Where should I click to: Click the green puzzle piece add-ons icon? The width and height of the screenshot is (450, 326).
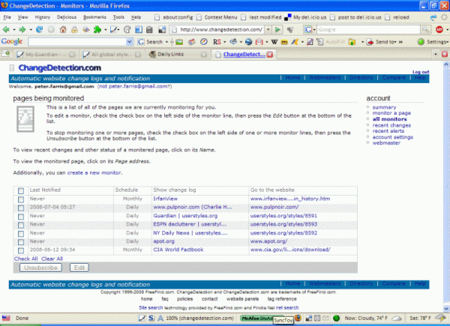point(97,29)
